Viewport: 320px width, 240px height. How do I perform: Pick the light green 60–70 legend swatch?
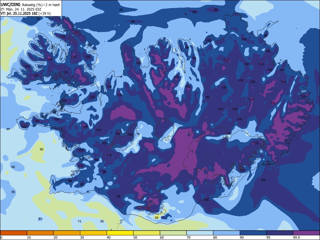pos(173,233)
